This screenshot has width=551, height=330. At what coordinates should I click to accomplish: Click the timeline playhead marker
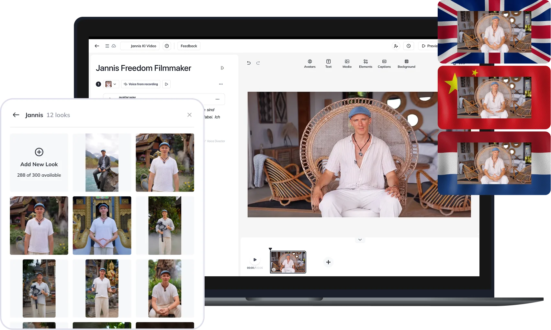pyautogui.click(x=270, y=249)
